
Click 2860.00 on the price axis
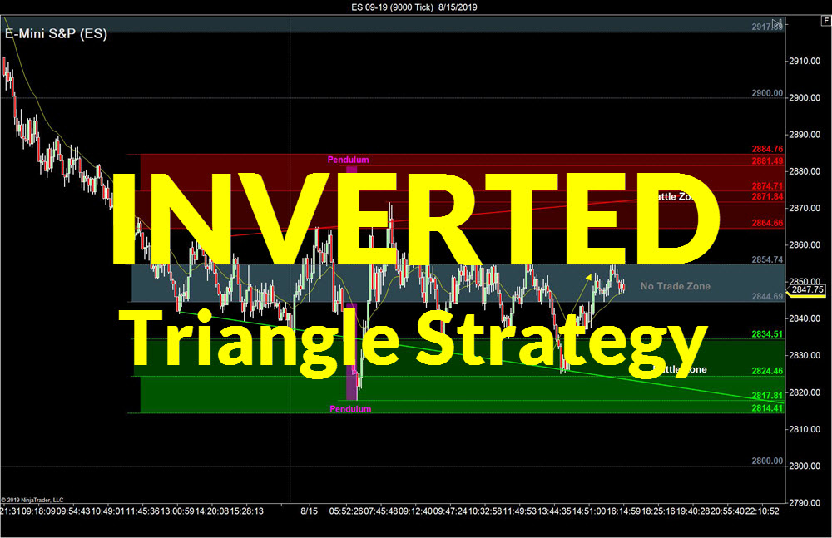coord(805,245)
